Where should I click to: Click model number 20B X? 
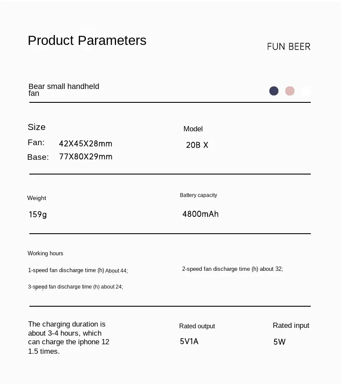197,145
